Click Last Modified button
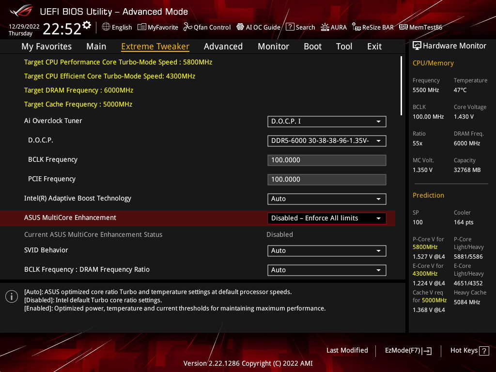Image resolution: width=496 pixels, height=372 pixels. [x=347, y=351]
